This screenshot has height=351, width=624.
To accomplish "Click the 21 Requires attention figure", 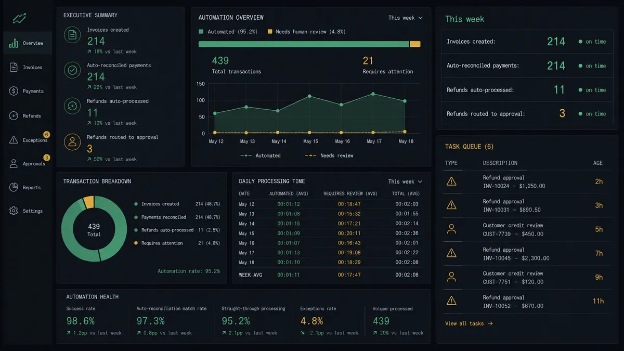I will click(368, 61).
